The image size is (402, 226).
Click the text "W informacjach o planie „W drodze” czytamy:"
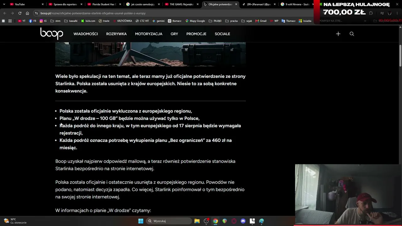(x=103, y=210)
